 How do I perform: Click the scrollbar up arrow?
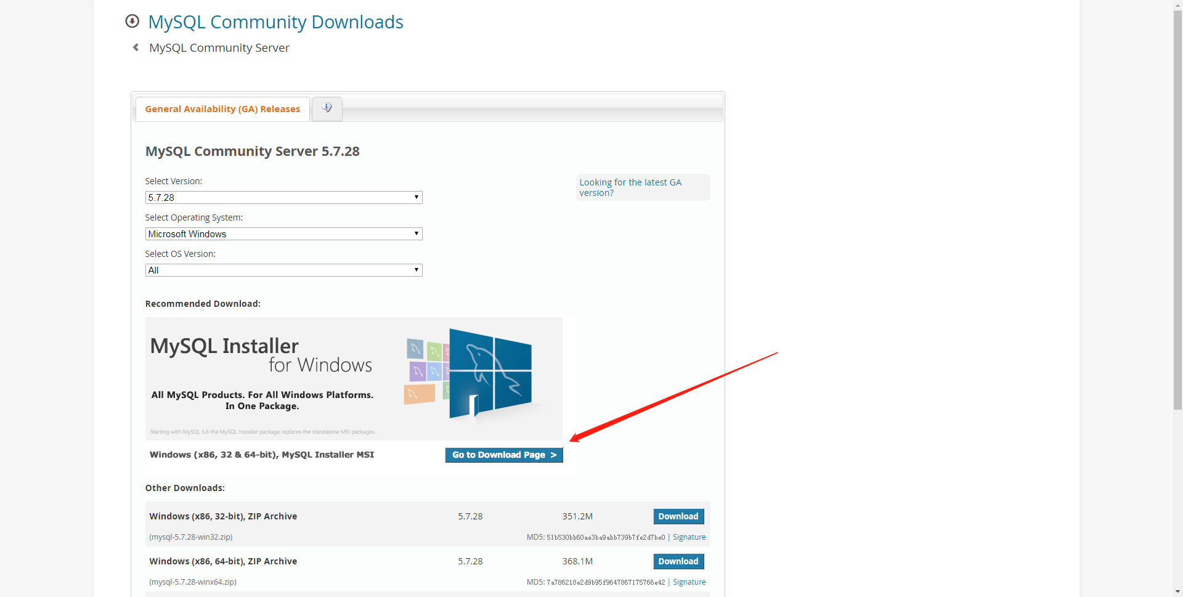(1177, 4)
